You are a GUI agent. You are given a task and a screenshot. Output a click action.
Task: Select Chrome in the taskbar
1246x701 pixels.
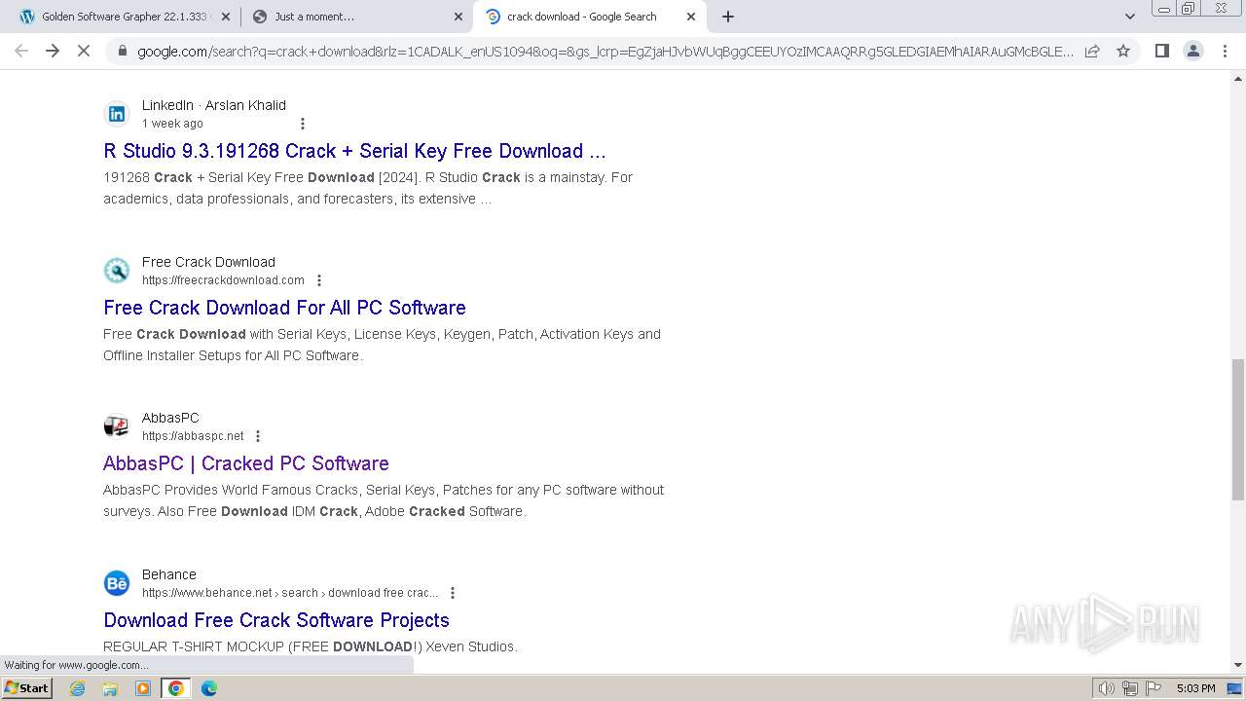pos(176,688)
